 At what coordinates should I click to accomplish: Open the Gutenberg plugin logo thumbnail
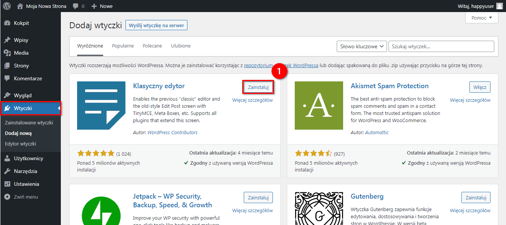point(319,208)
